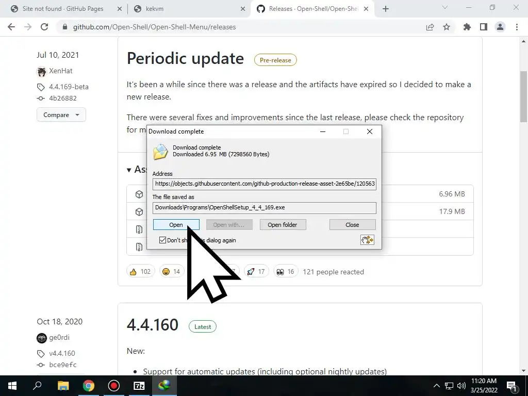The height and width of the screenshot is (396, 528).
Task: Uncheck Don't show this dialog again
Action: pyautogui.click(x=162, y=240)
